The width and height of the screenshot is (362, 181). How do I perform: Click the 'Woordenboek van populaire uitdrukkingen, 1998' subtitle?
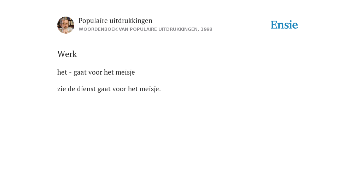click(x=145, y=29)
